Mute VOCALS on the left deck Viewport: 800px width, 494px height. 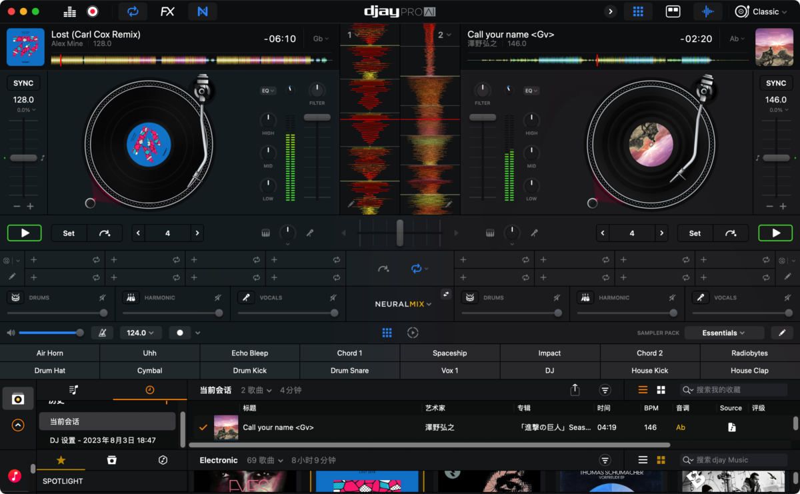coord(333,297)
